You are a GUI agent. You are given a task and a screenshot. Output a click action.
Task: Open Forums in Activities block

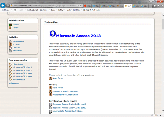(16, 44)
